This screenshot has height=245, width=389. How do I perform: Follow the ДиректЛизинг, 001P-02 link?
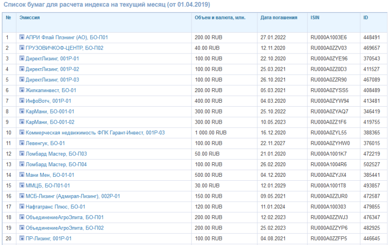point(53,69)
